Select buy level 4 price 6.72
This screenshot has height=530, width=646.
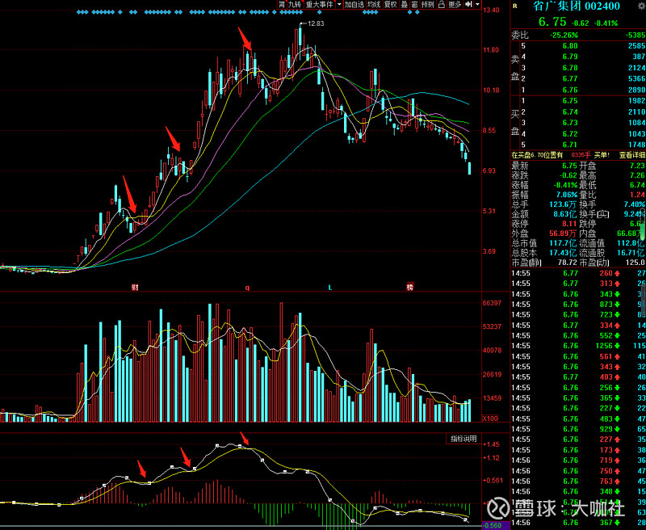click(x=570, y=134)
